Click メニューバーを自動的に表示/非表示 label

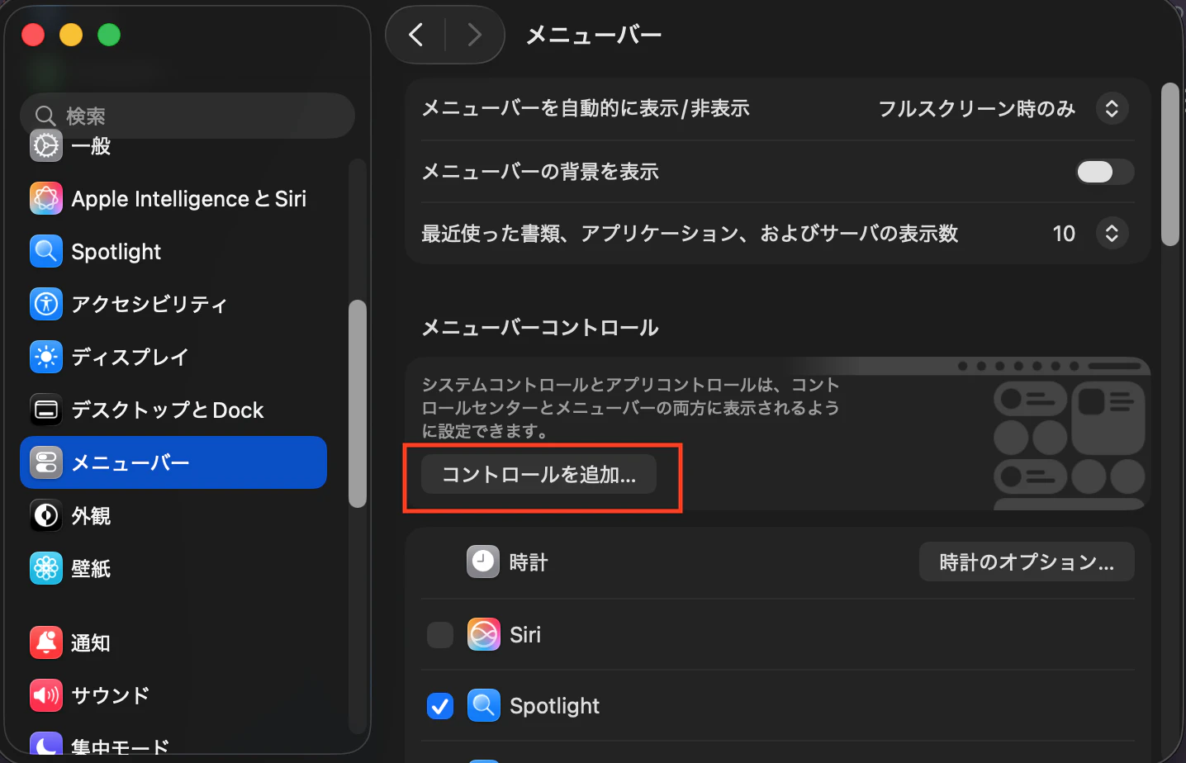click(586, 109)
